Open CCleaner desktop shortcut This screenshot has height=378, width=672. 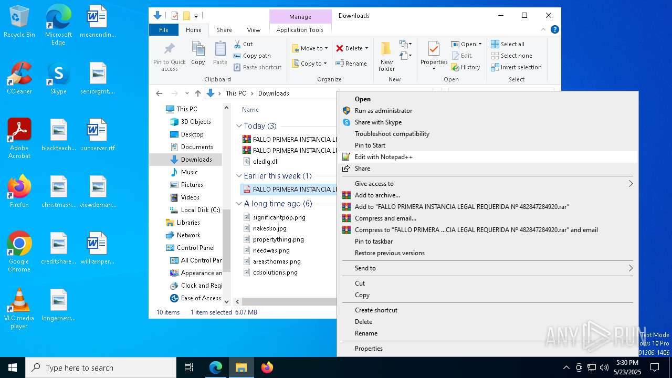19,79
